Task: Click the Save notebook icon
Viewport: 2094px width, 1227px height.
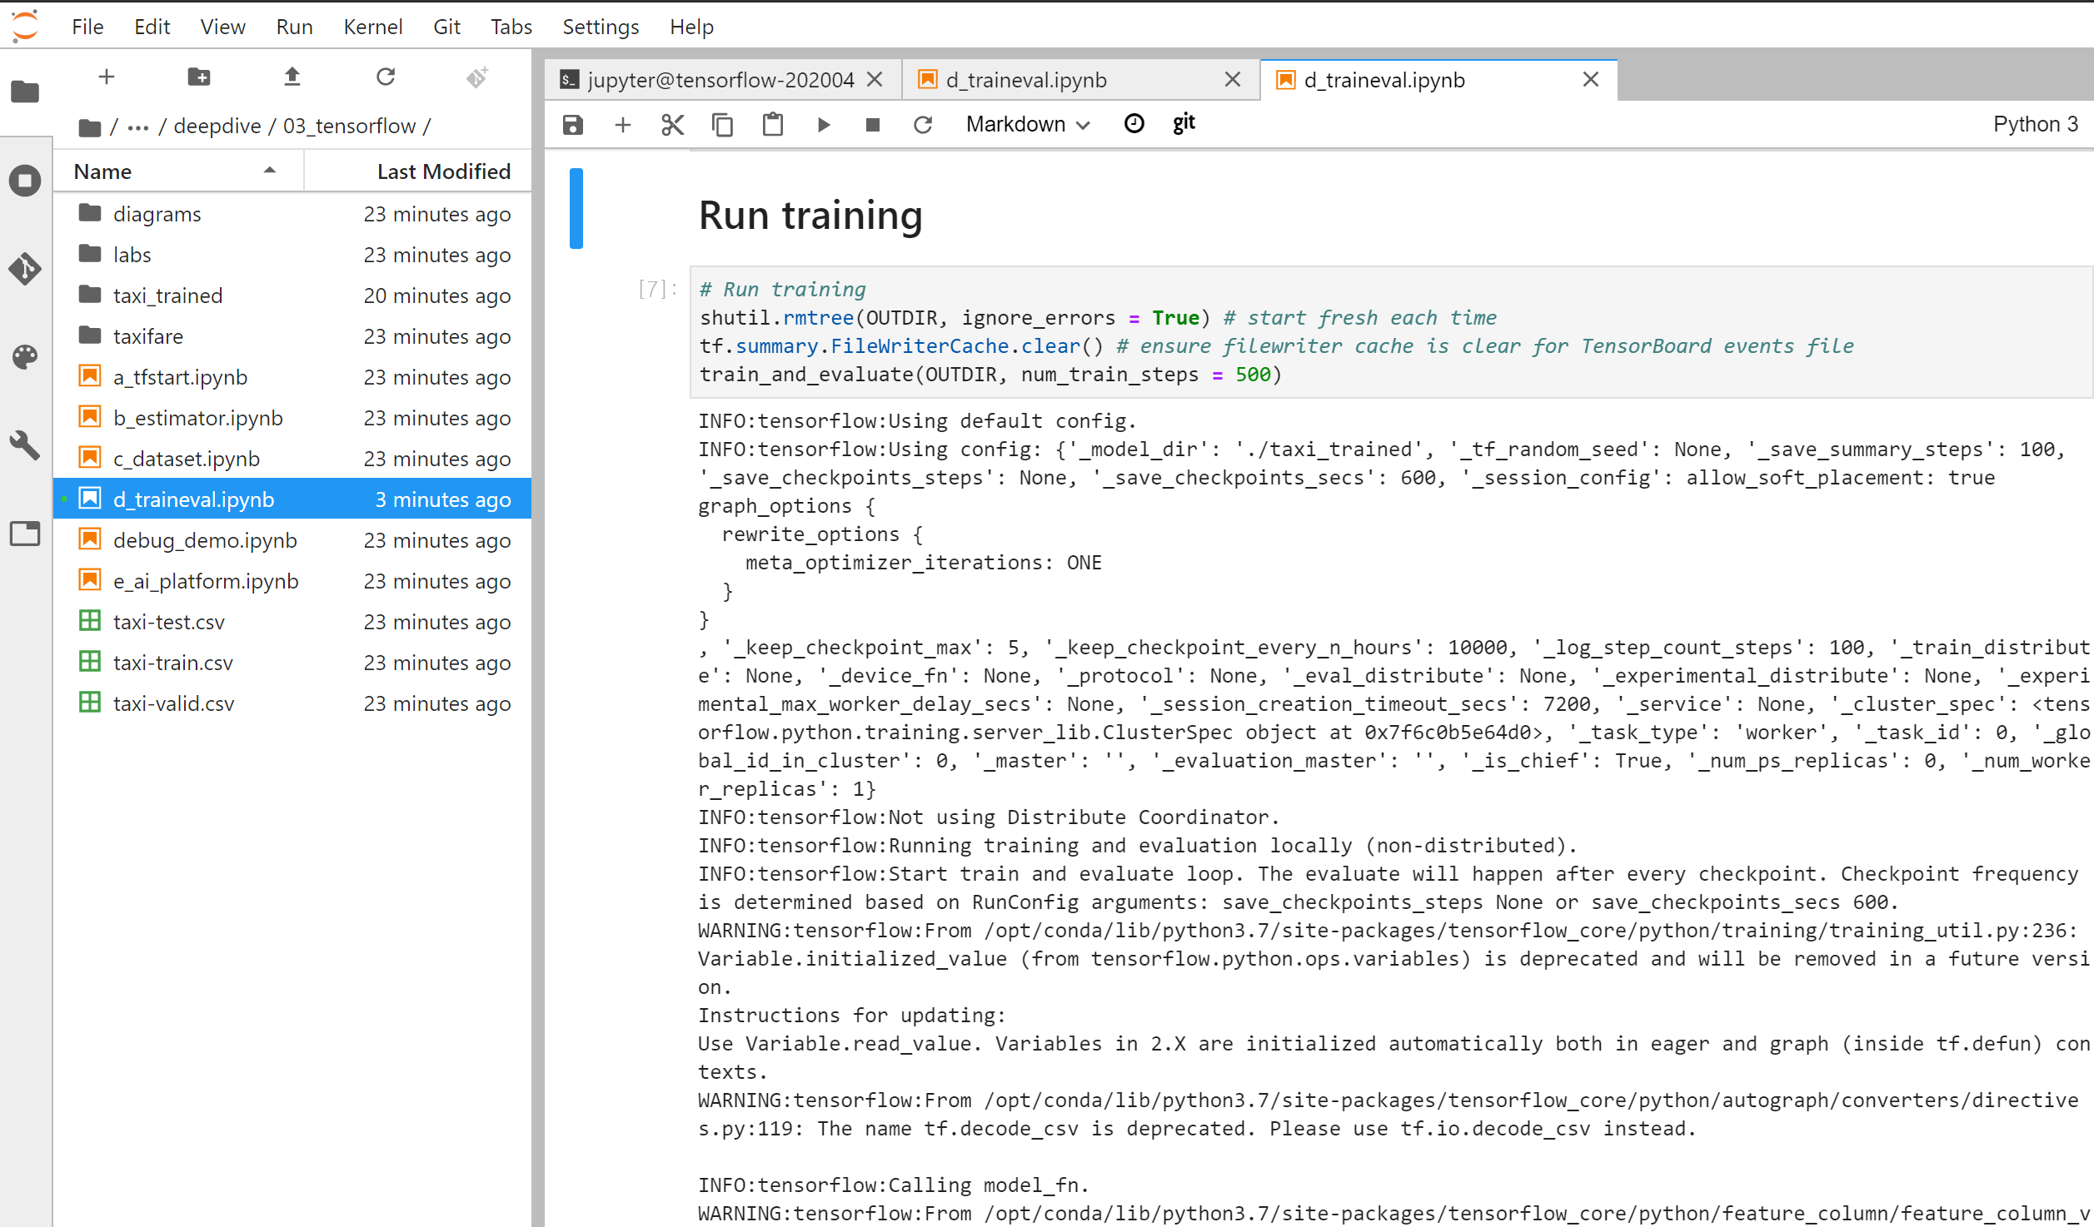Action: (x=573, y=125)
